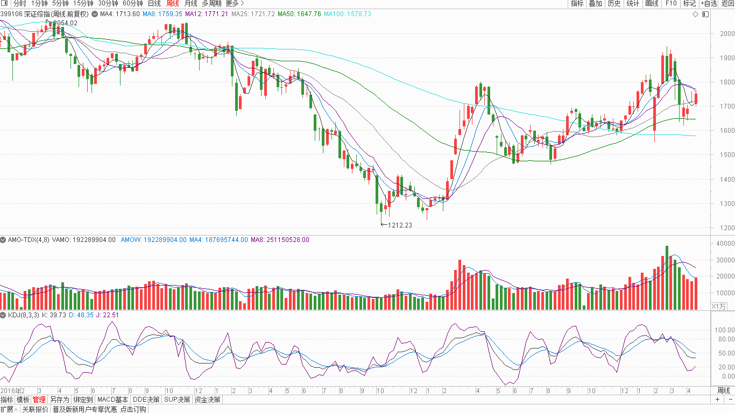Click the MA100: 1578.73 label

tap(348, 14)
